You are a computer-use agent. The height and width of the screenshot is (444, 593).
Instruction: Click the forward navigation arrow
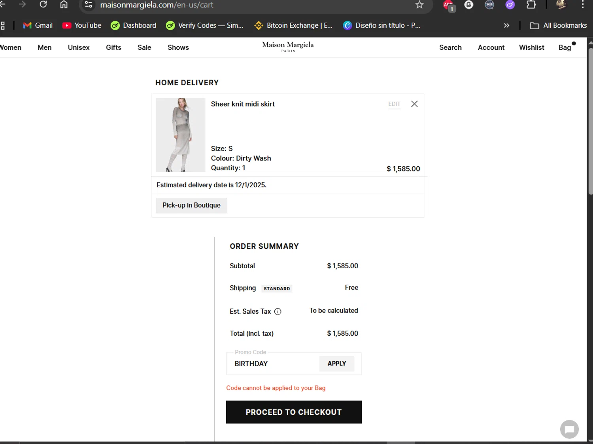[x=23, y=4]
